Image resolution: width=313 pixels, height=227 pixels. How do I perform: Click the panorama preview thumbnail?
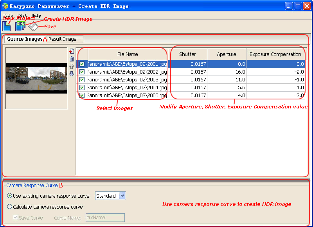[x=36, y=78]
